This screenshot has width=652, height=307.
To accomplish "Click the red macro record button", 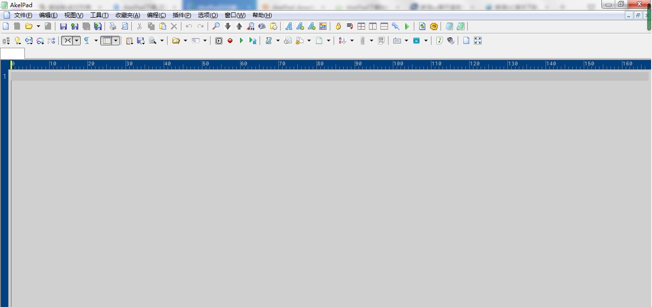I will coord(230,41).
